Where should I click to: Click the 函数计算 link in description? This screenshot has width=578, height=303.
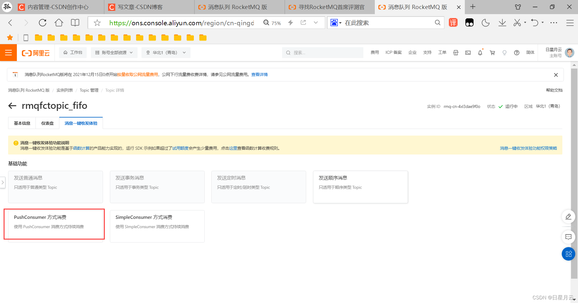pos(81,148)
